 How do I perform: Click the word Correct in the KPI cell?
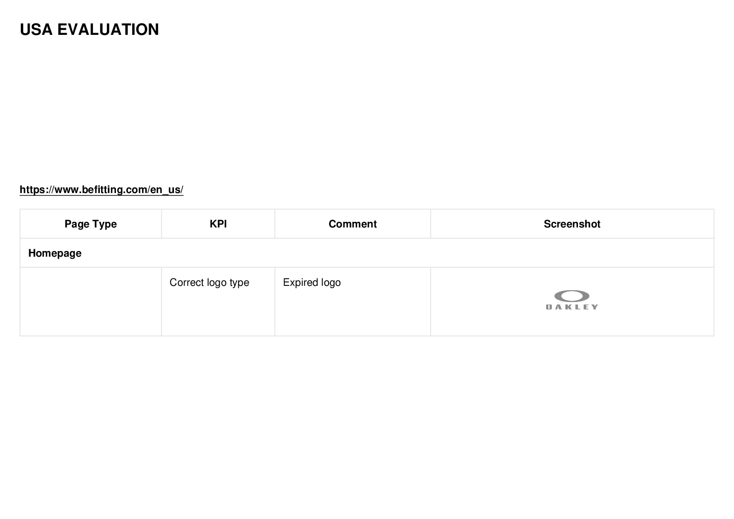[x=187, y=282]
